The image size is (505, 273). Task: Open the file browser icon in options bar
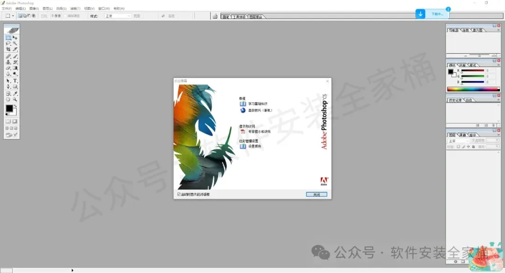(x=215, y=16)
